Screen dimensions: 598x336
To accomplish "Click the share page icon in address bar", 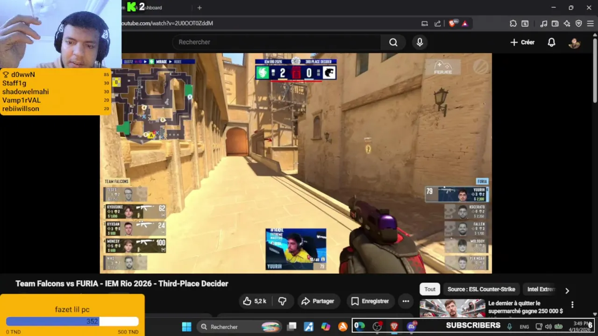I will point(437,23).
